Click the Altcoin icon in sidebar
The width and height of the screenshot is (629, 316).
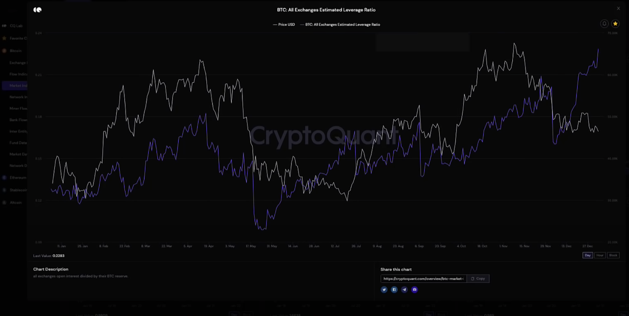point(4,203)
